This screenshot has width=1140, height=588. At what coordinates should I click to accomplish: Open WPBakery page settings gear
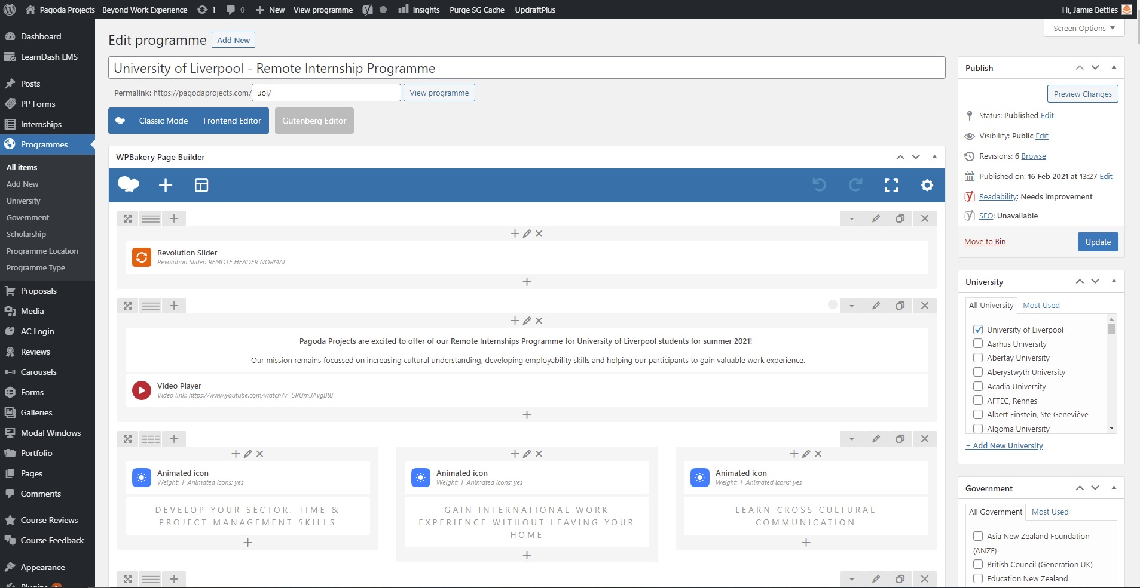[x=927, y=186]
